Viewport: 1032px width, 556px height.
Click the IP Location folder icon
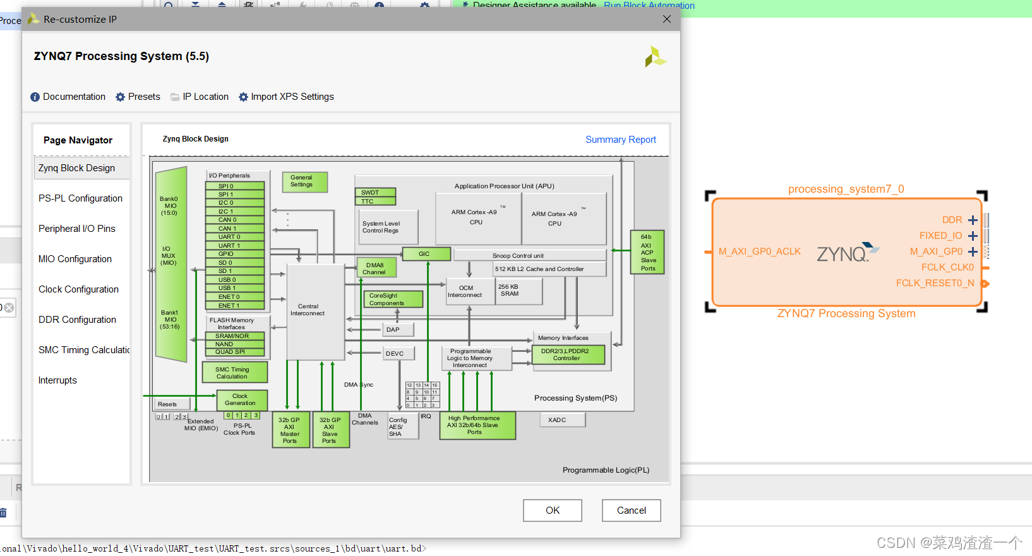pos(175,97)
